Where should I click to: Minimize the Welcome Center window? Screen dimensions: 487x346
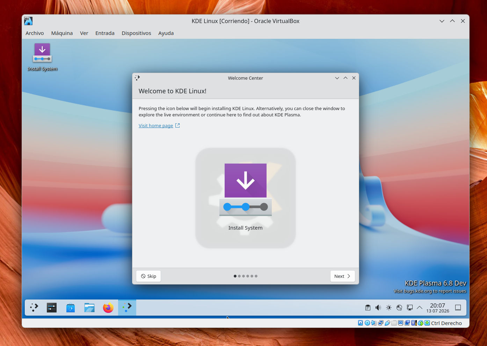click(337, 78)
